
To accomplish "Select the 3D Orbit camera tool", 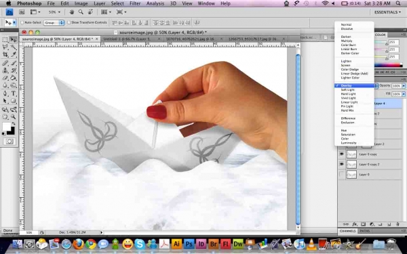I will (x=14, y=109).
